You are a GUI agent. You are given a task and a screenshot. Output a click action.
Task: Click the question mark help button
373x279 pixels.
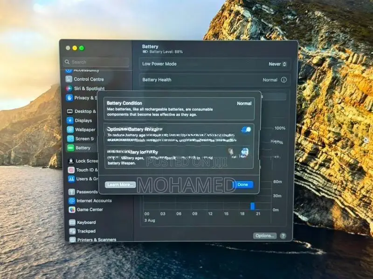pos(283,236)
